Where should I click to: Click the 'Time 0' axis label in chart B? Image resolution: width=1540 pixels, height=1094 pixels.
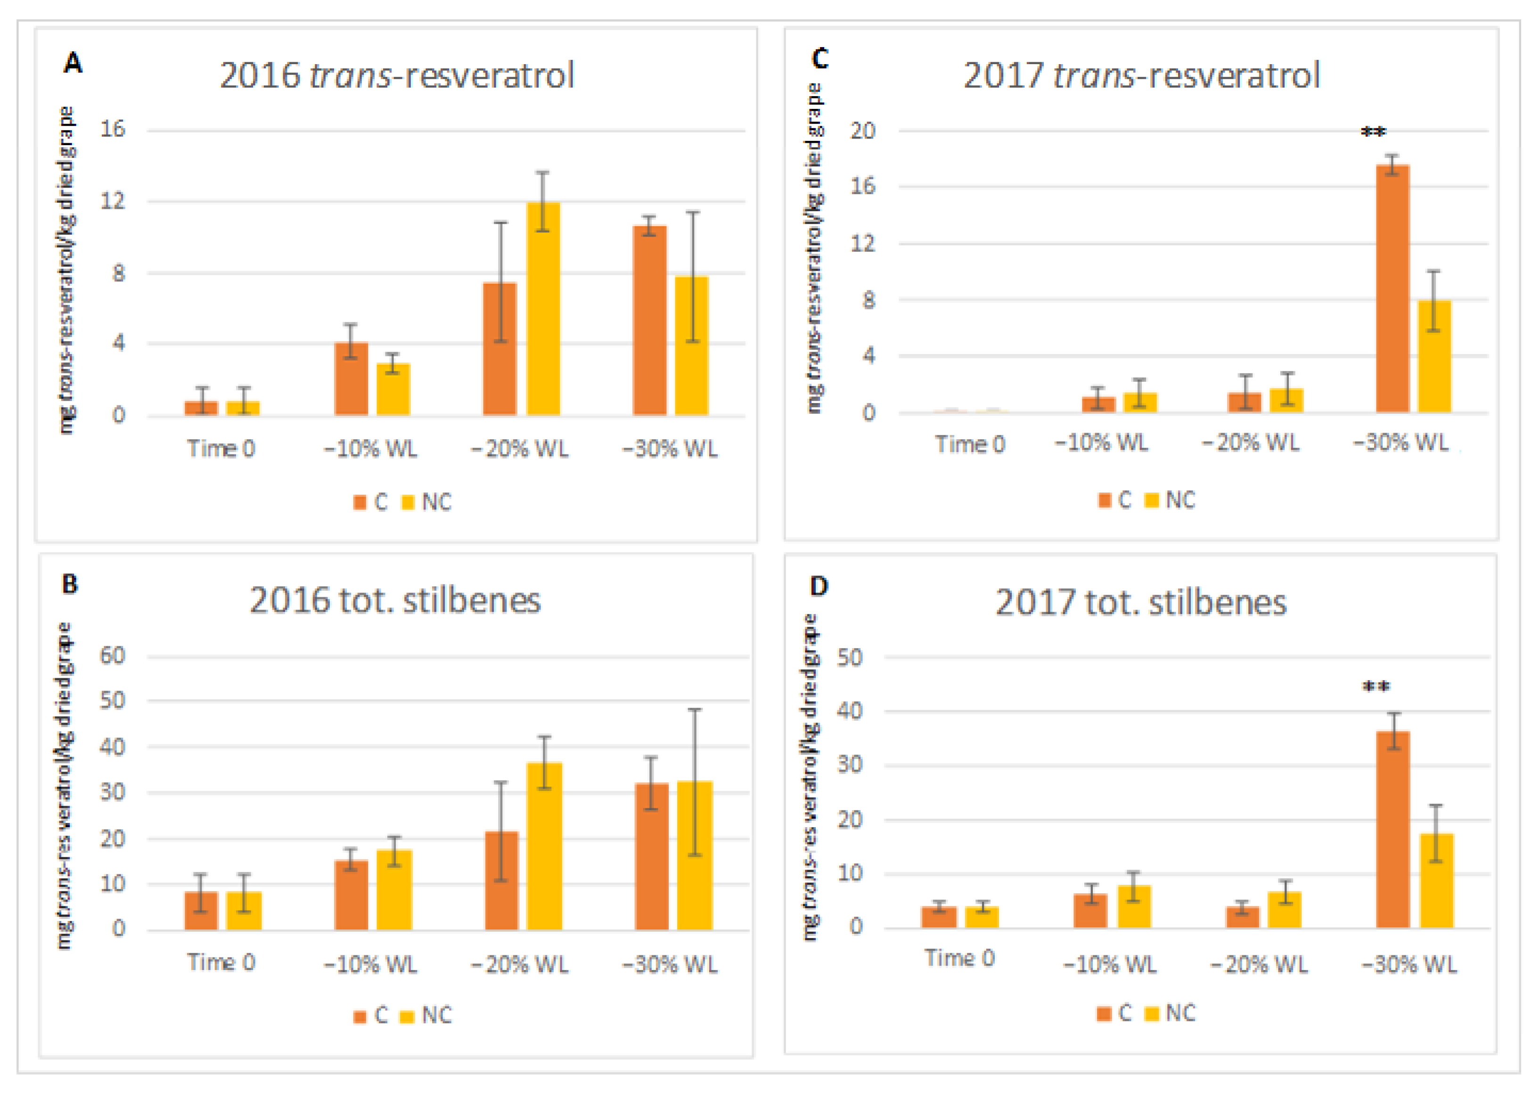click(x=221, y=962)
